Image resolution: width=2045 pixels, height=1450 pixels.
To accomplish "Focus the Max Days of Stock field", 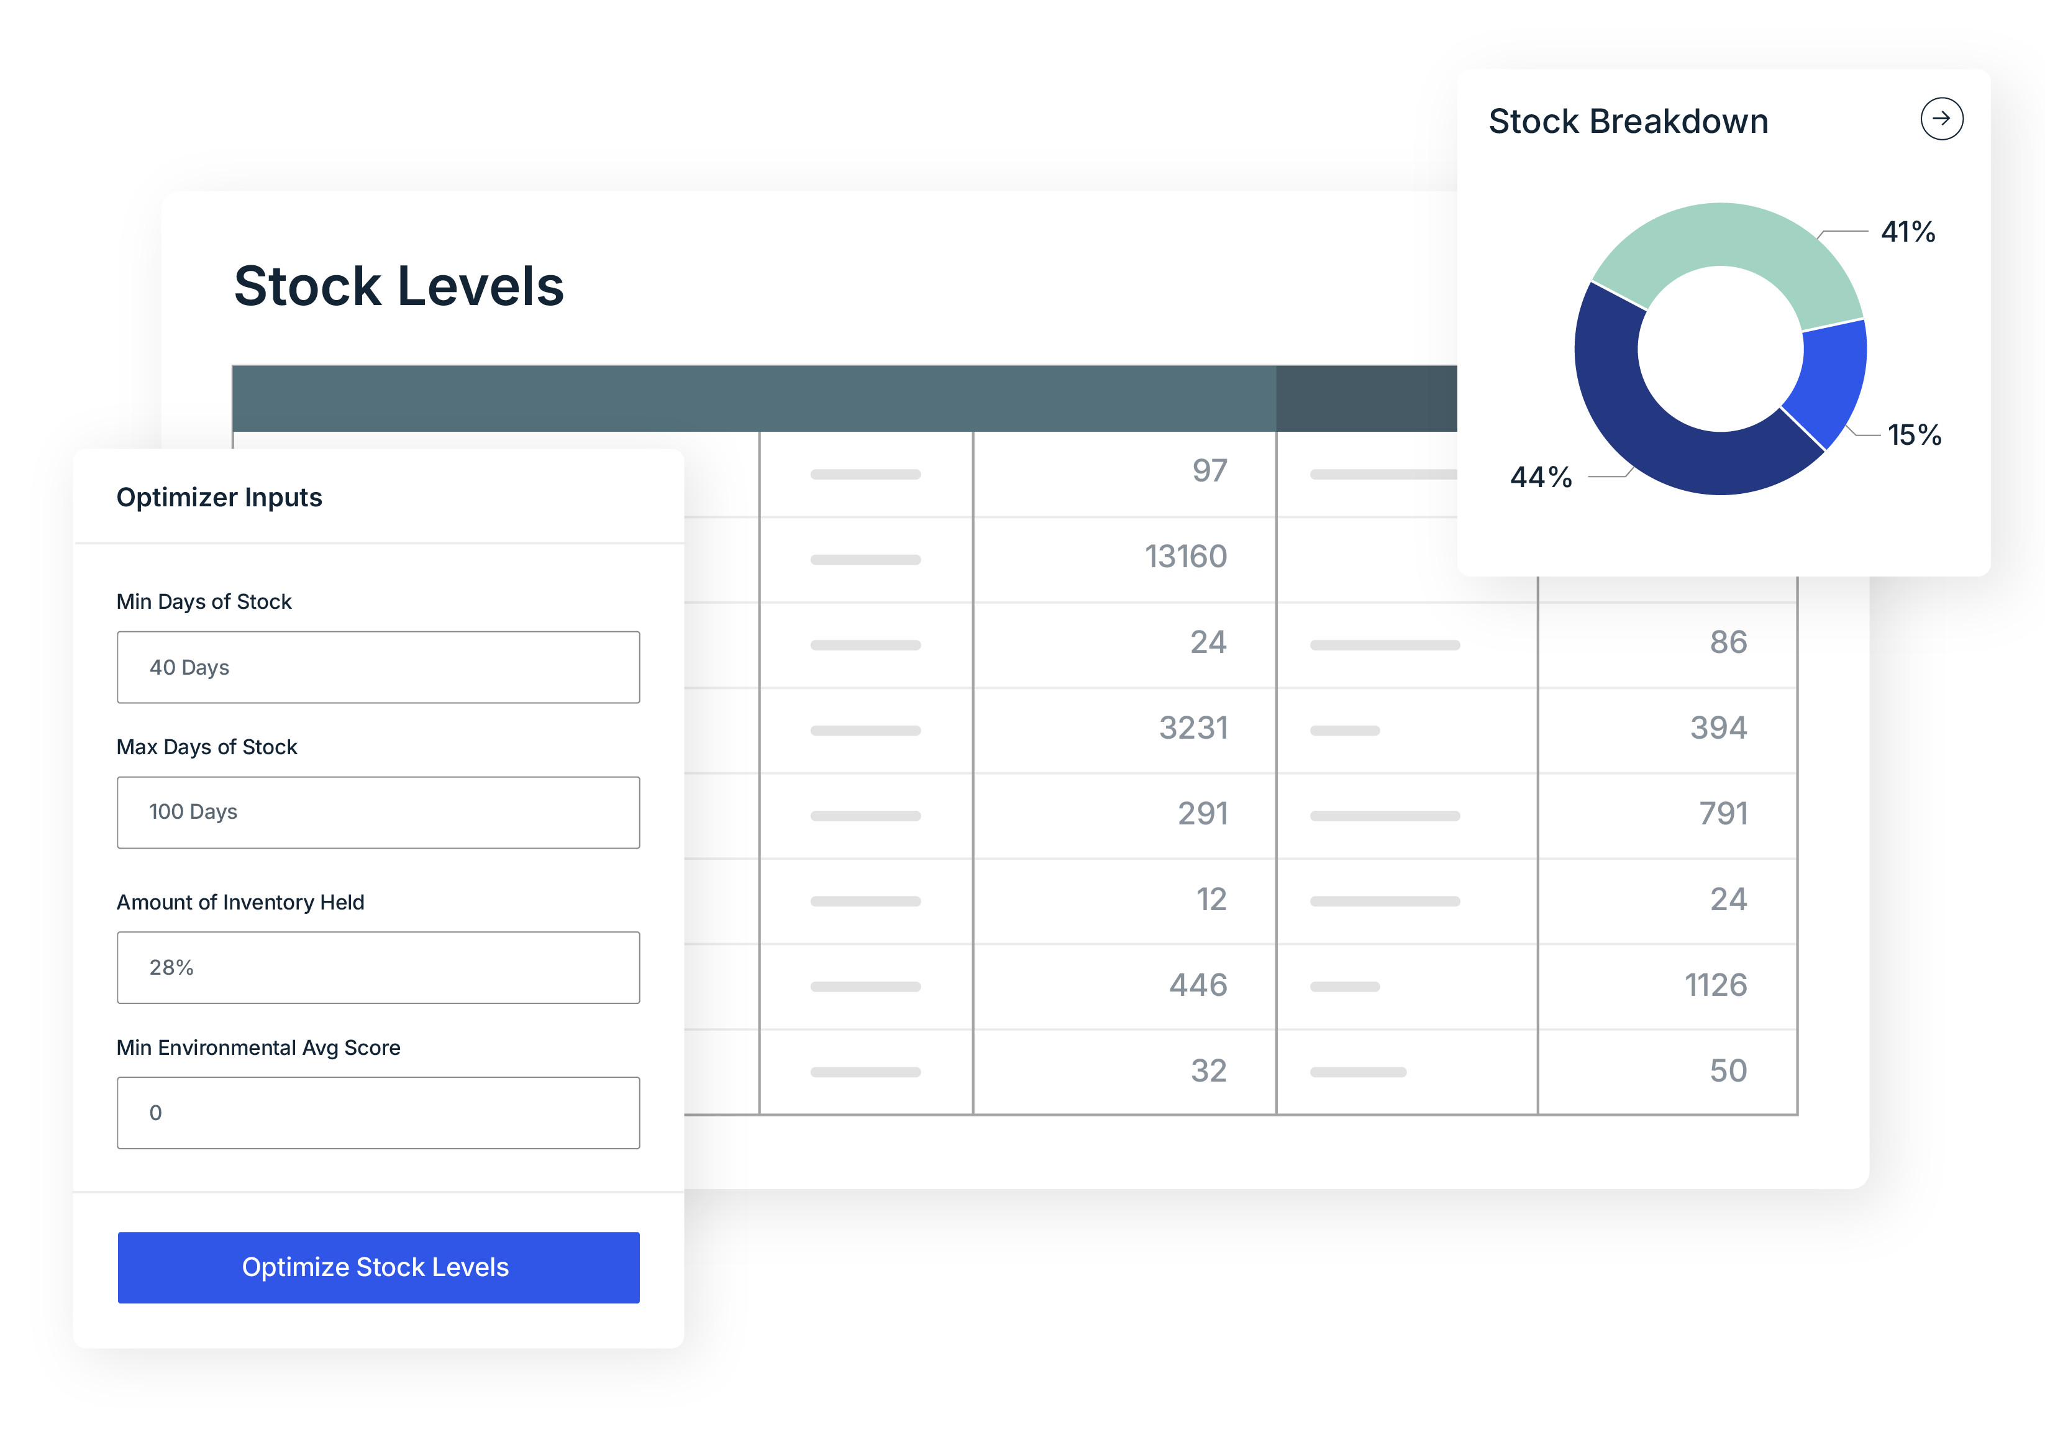I will click(x=378, y=811).
